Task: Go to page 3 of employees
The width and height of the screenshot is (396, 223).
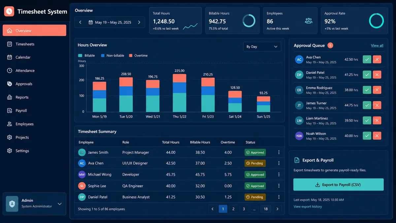Action: (x=244, y=209)
